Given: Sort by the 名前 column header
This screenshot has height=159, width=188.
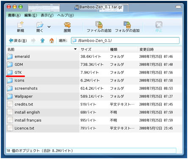Looking at the screenshot, I should coord(42,49).
